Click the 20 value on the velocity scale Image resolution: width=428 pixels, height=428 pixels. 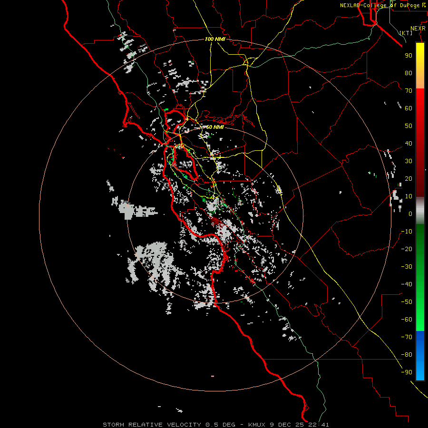point(409,179)
